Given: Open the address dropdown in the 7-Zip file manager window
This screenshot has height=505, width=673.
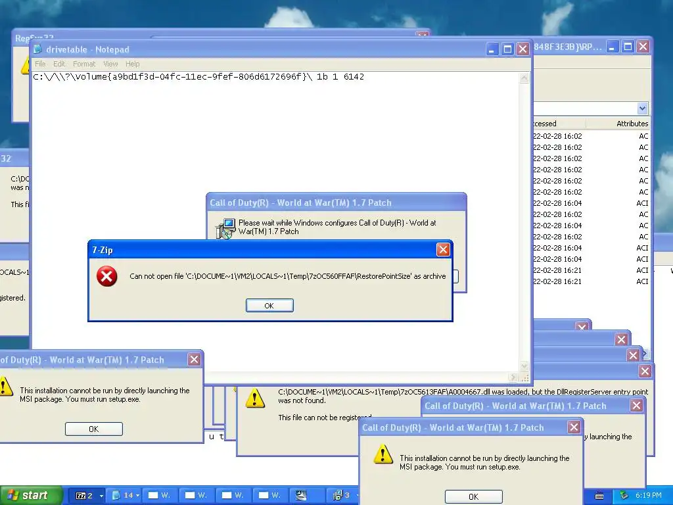Looking at the screenshot, I should pos(642,108).
